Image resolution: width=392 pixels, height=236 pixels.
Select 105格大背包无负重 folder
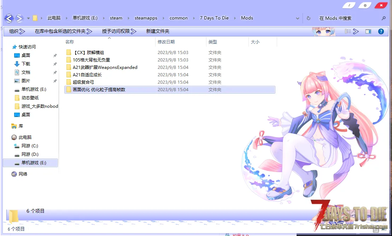click(x=170, y=60)
